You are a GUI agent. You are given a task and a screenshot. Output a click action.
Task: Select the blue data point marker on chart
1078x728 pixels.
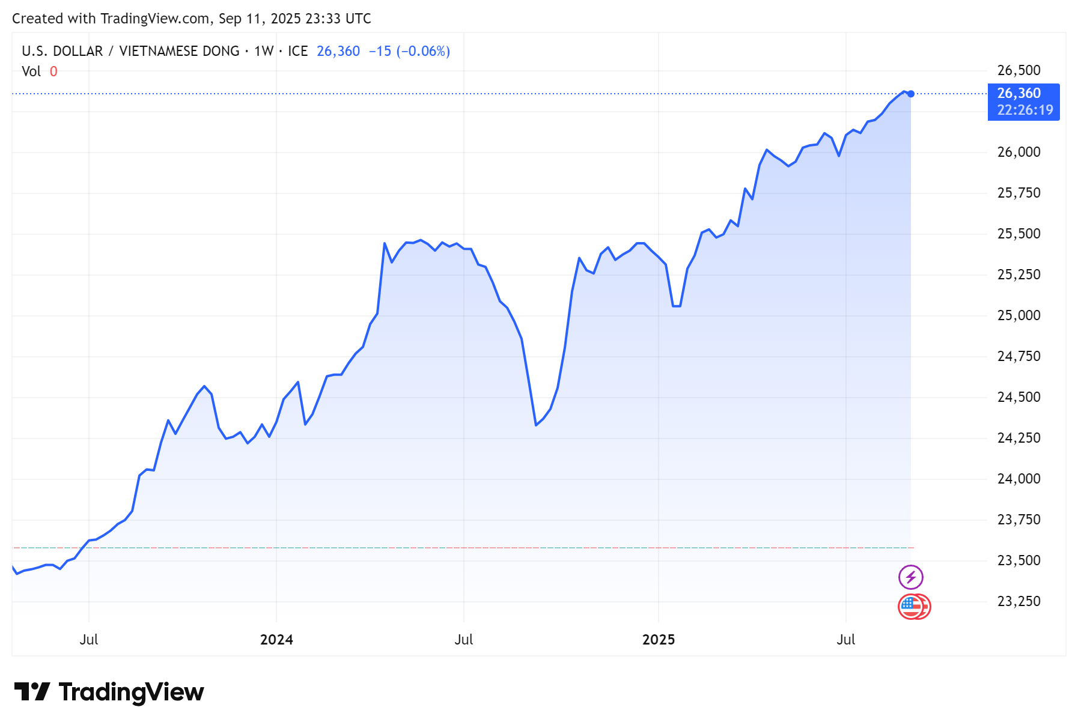(x=910, y=94)
